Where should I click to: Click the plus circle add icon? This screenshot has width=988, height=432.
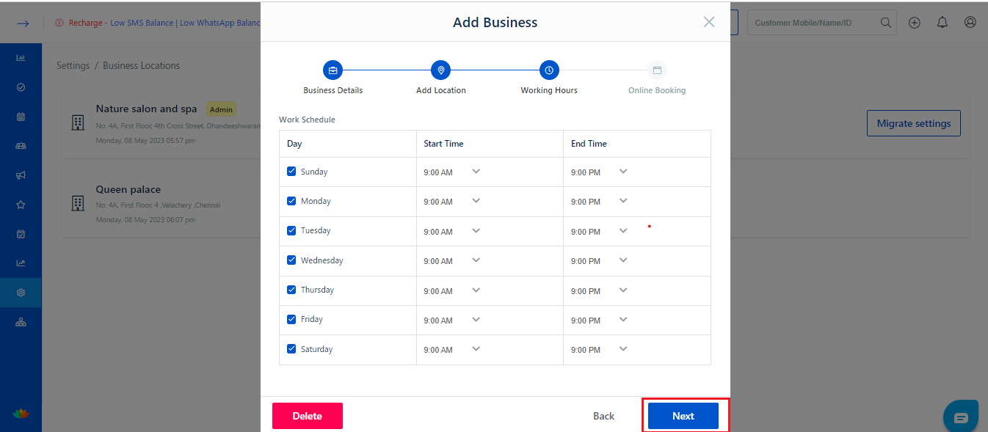[915, 23]
